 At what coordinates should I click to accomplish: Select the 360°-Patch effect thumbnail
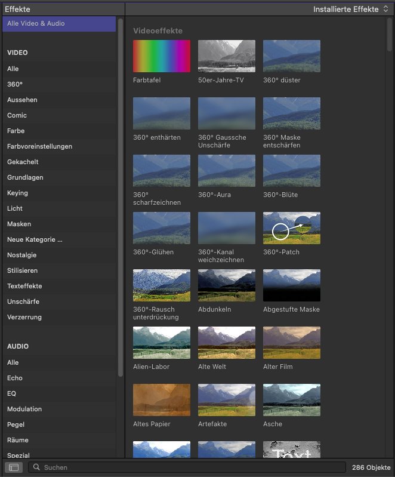pos(292,228)
